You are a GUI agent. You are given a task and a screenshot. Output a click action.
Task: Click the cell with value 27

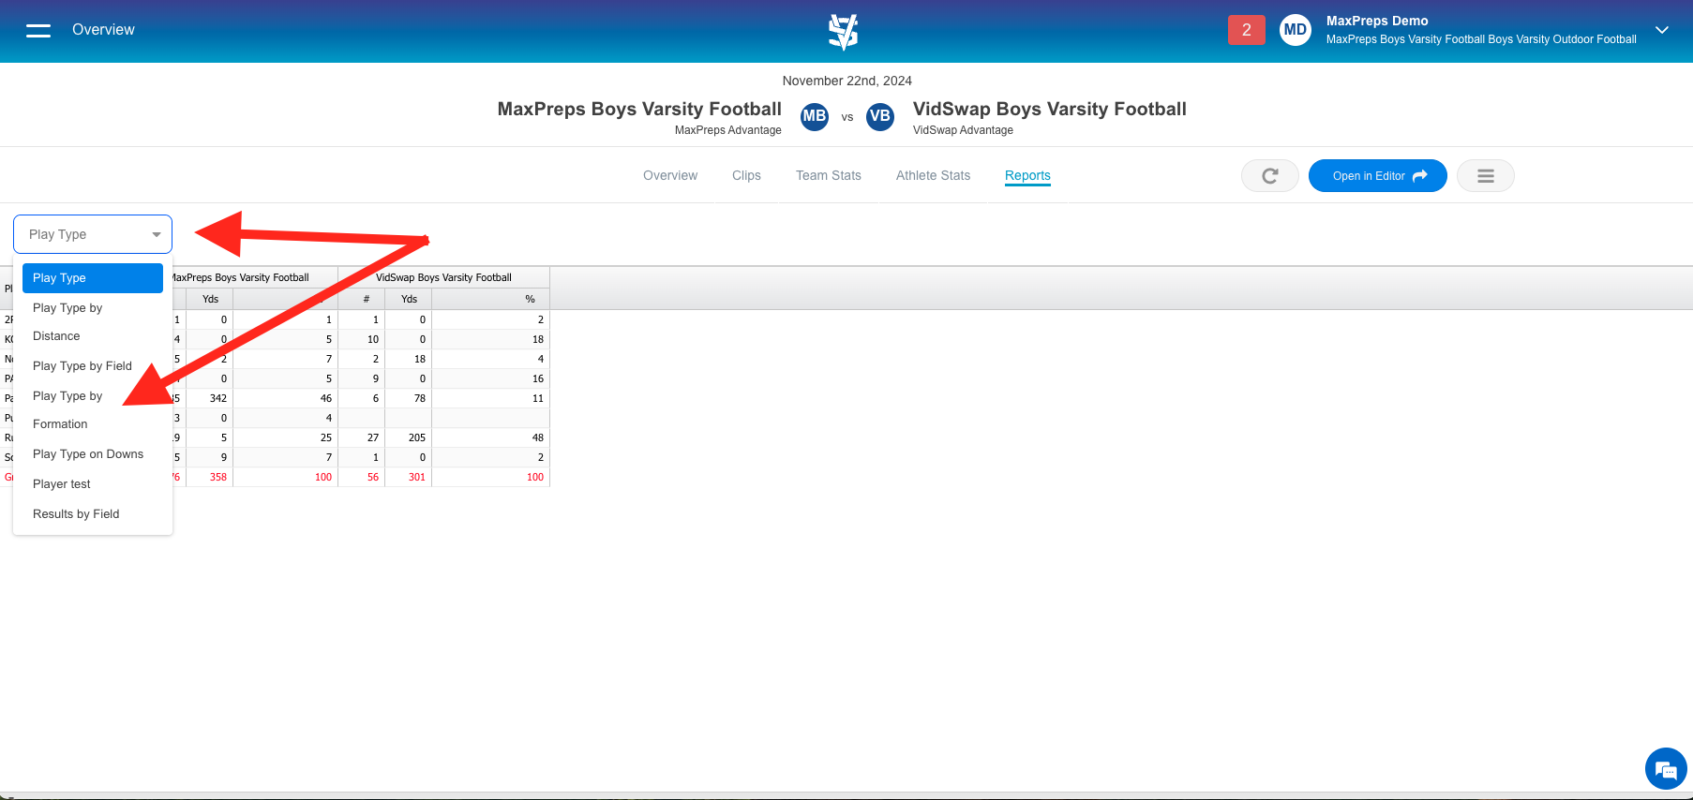pos(362,437)
